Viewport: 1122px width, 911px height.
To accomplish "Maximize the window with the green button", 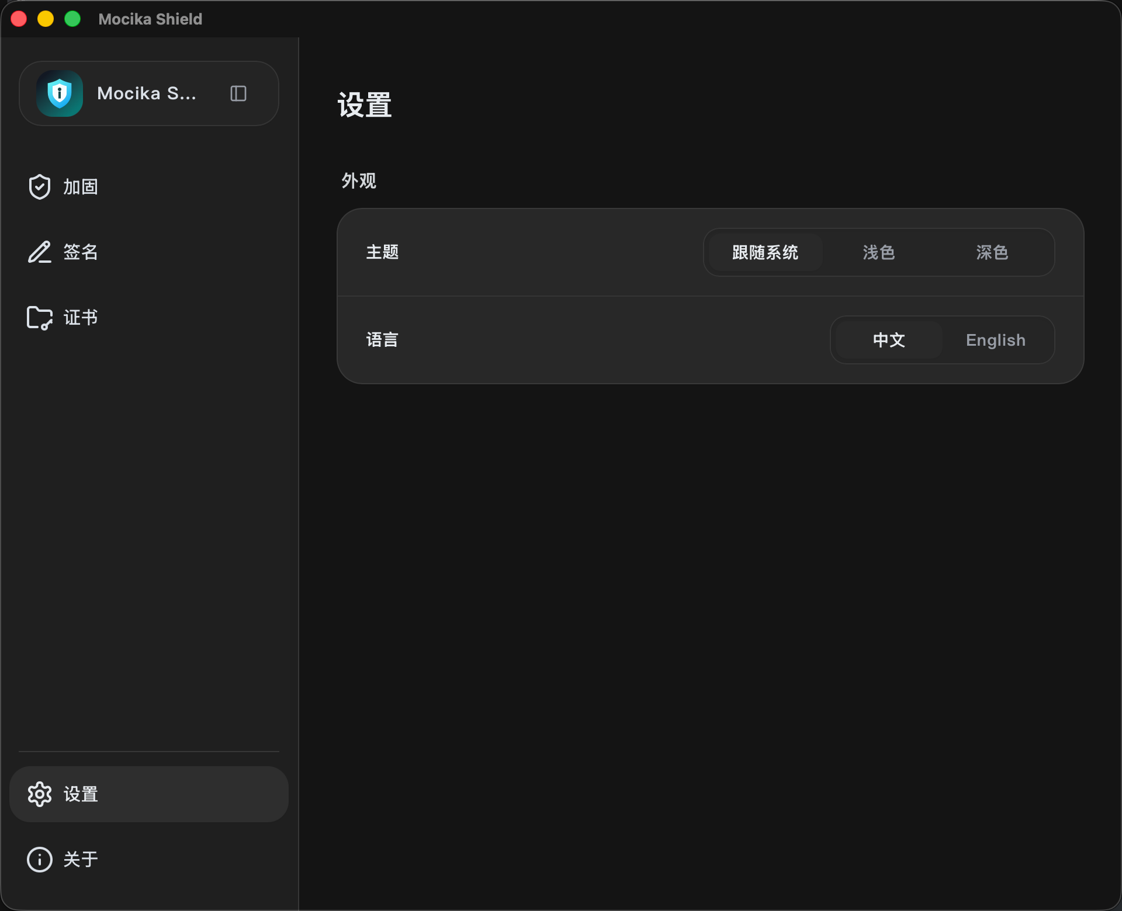I will coord(72,19).
